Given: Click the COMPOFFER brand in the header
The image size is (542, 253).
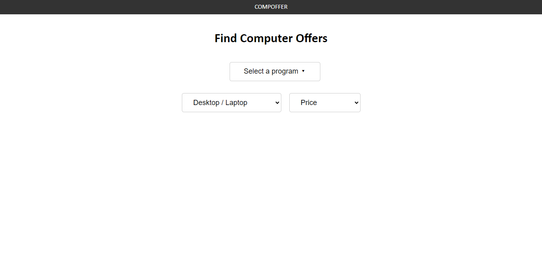Looking at the screenshot, I should 271,7.
